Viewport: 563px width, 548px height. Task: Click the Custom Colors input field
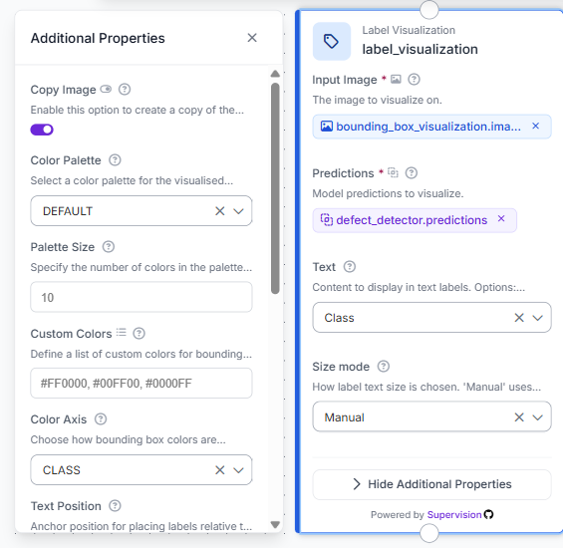pyautogui.click(x=141, y=384)
